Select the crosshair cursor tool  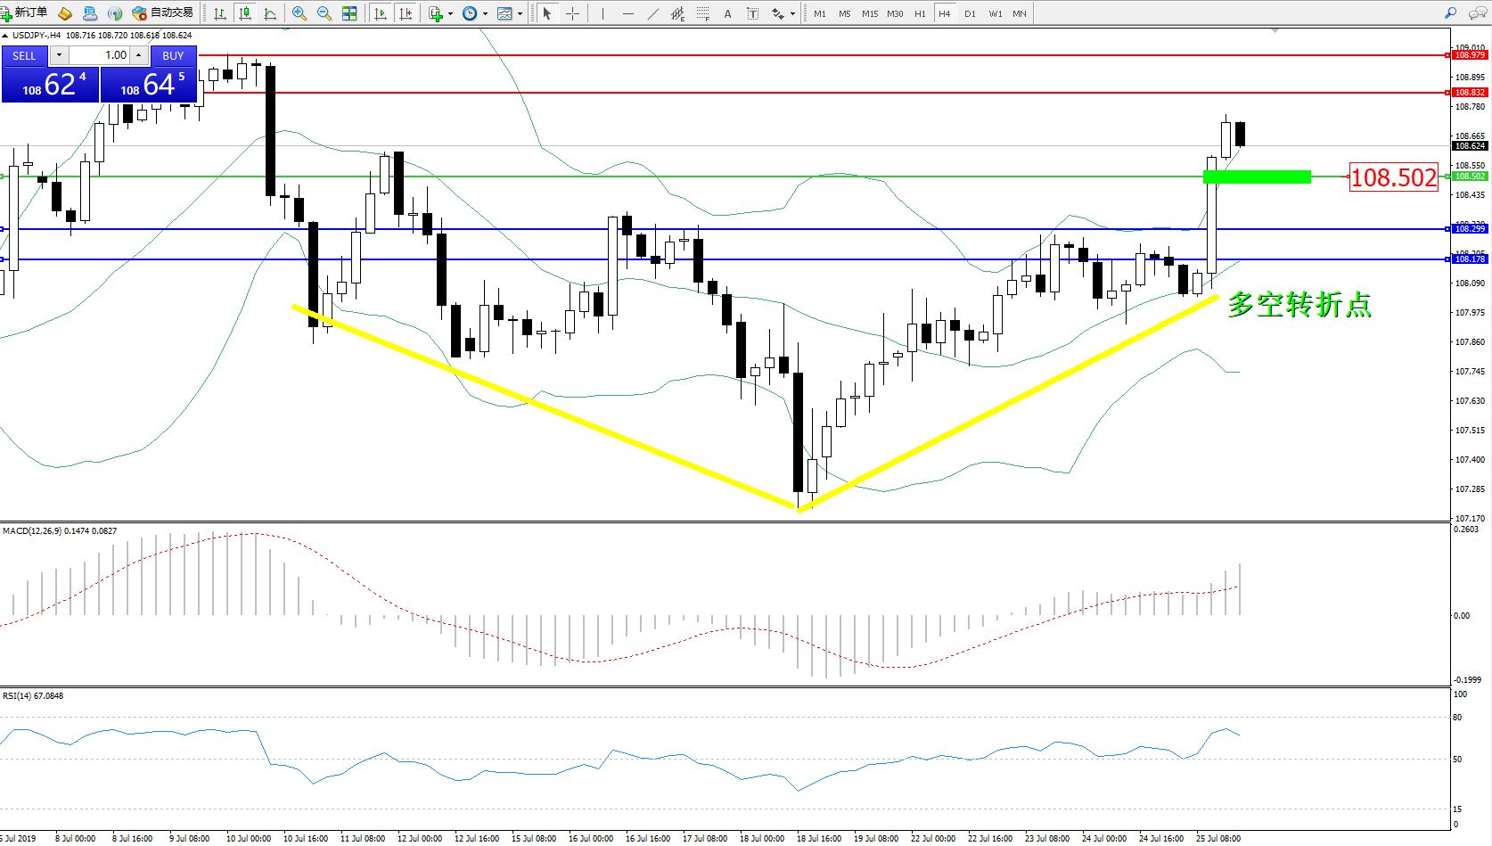572,13
